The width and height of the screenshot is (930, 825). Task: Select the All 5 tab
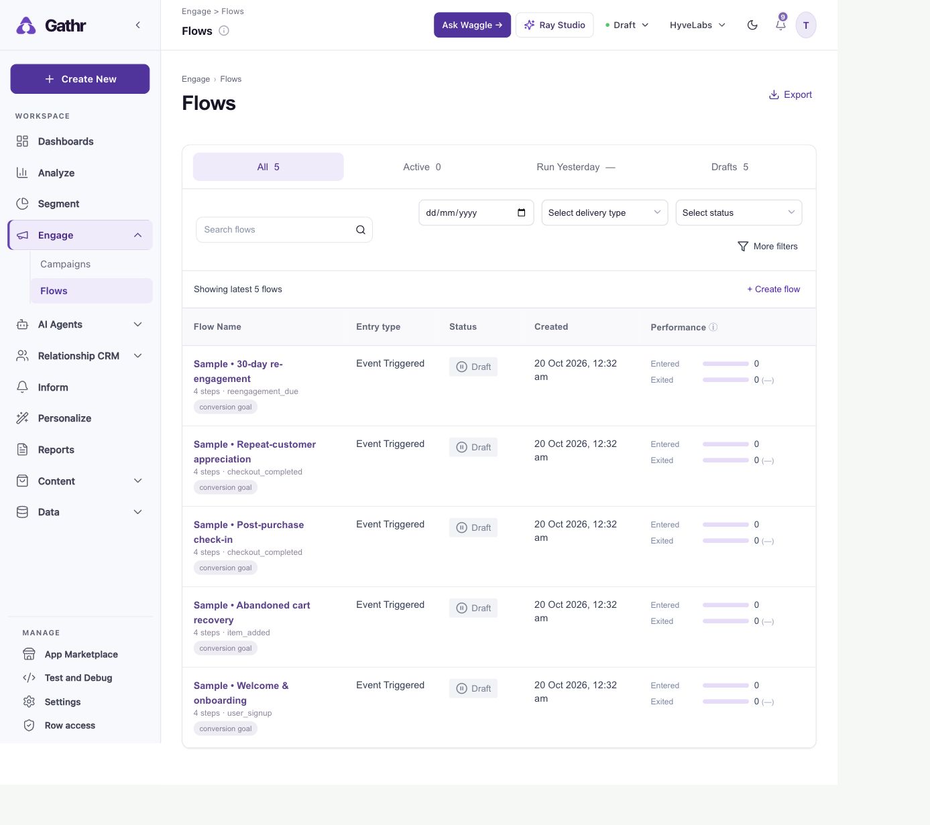click(x=268, y=167)
